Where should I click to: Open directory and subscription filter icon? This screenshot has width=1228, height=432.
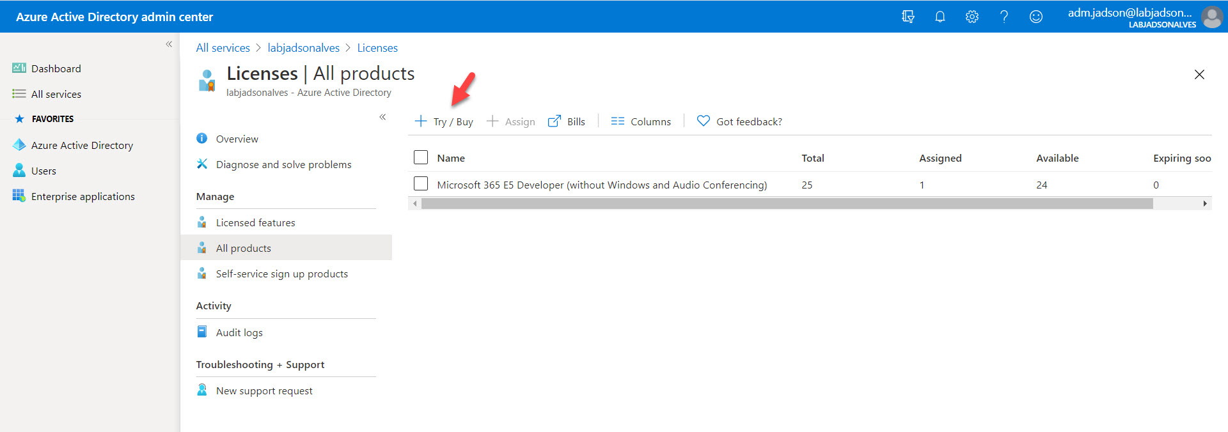pos(908,17)
